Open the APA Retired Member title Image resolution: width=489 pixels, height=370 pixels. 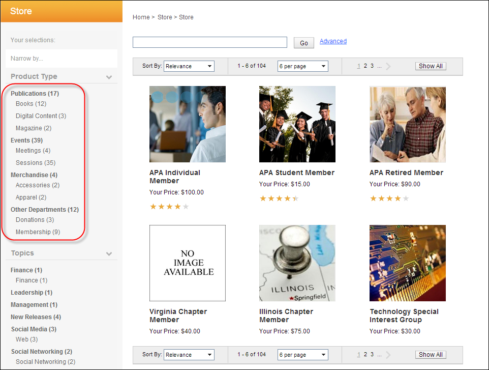(x=406, y=173)
